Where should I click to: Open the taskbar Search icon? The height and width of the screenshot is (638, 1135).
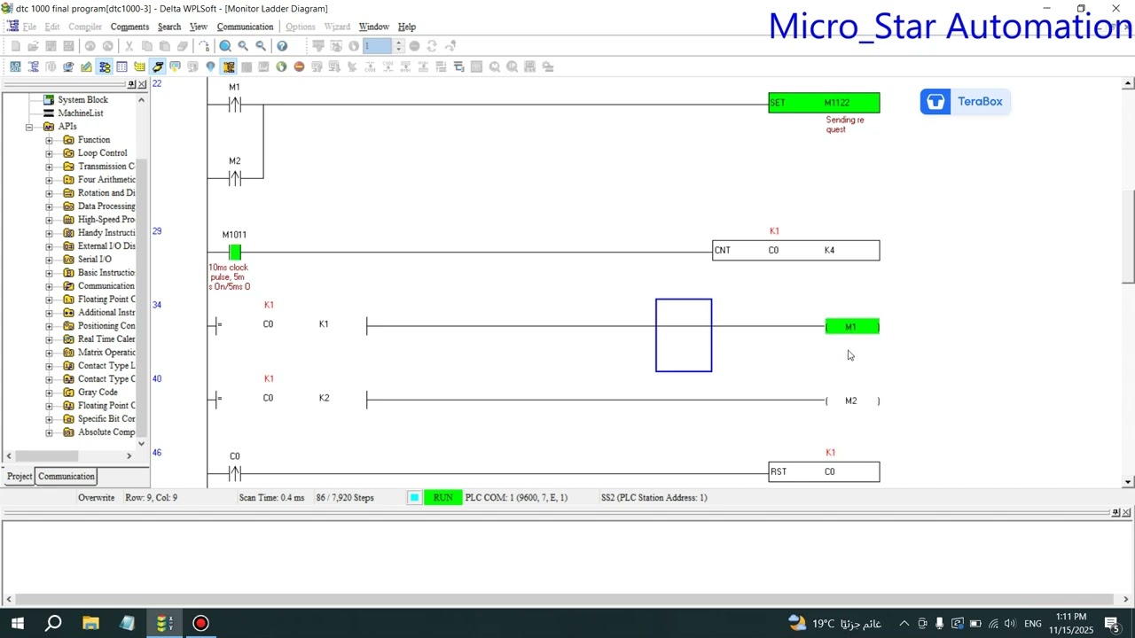53,623
